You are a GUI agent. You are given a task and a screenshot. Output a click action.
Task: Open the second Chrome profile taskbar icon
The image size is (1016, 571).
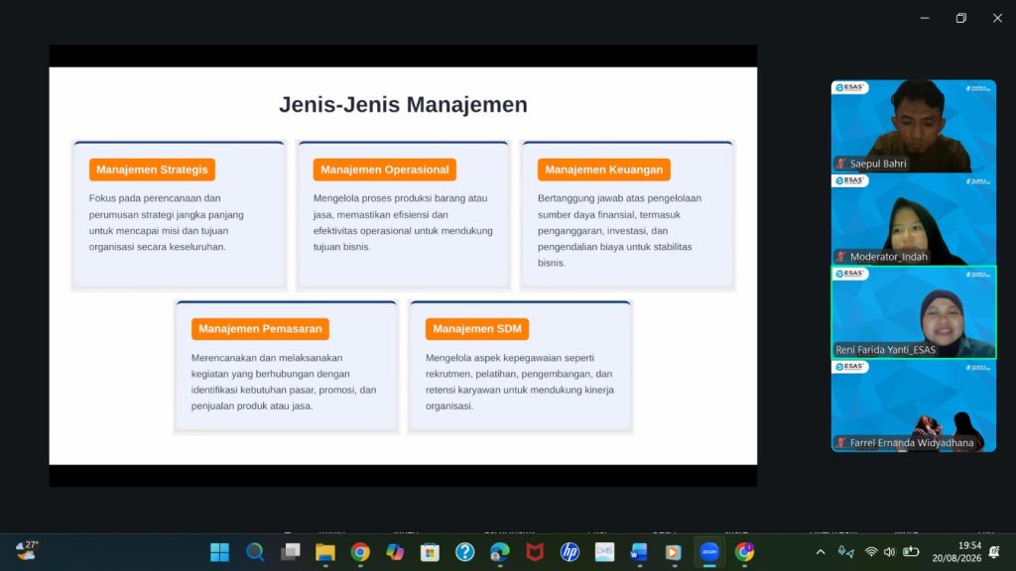click(x=744, y=552)
